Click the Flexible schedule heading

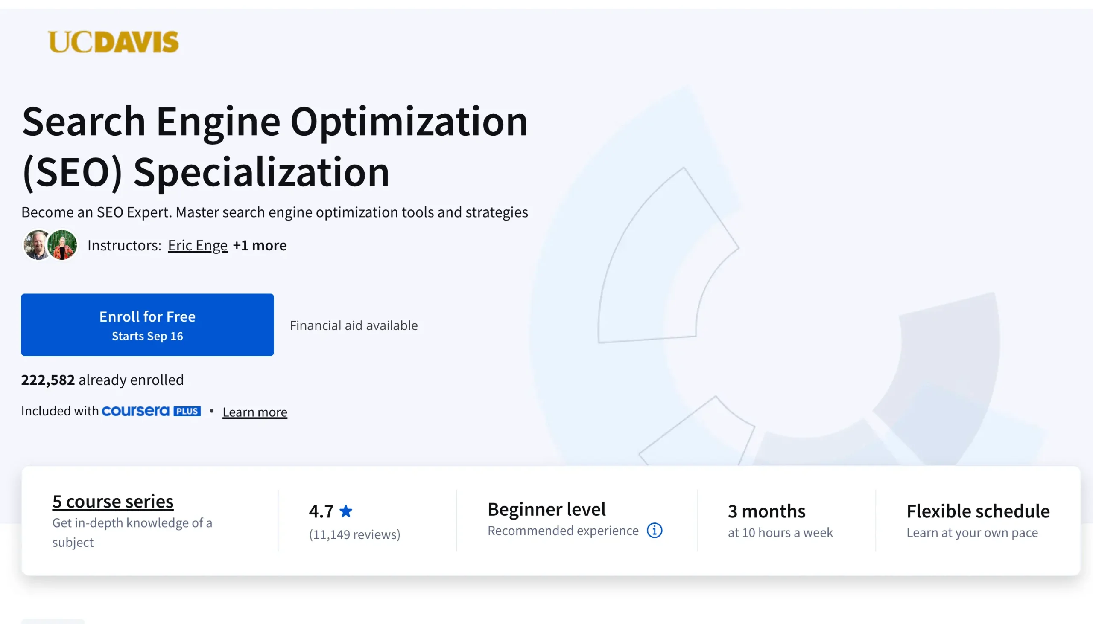coord(978,511)
